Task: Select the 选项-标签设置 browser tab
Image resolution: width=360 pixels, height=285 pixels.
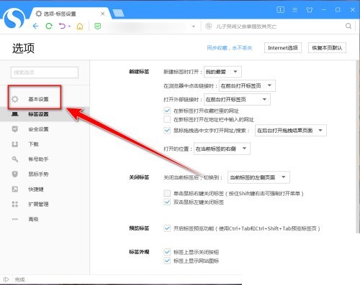Action: click(70, 14)
